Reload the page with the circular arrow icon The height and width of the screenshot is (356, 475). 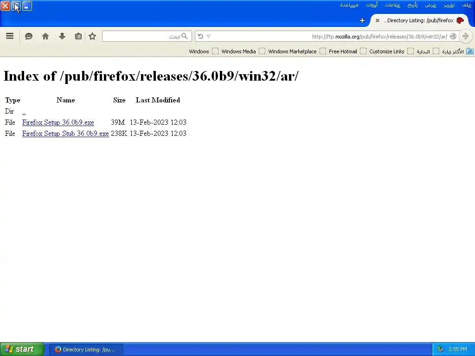(200, 36)
